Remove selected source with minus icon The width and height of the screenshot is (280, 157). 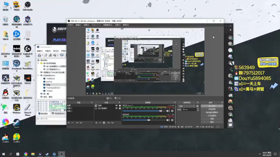point(100,123)
